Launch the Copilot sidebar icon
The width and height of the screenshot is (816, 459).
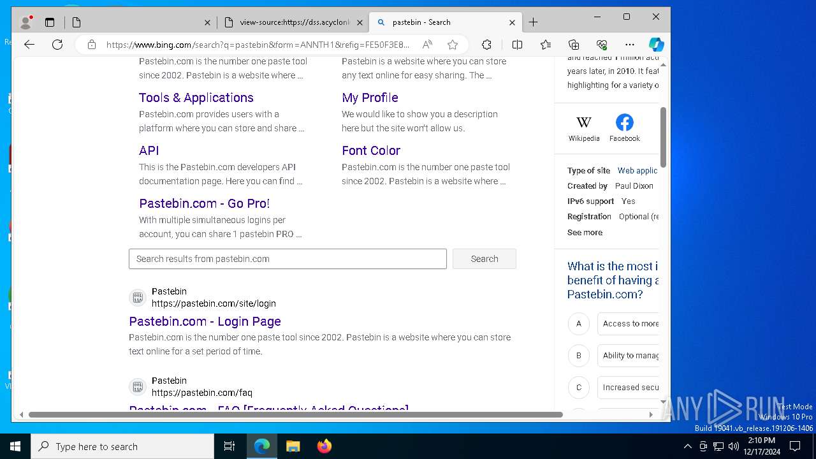657,45
